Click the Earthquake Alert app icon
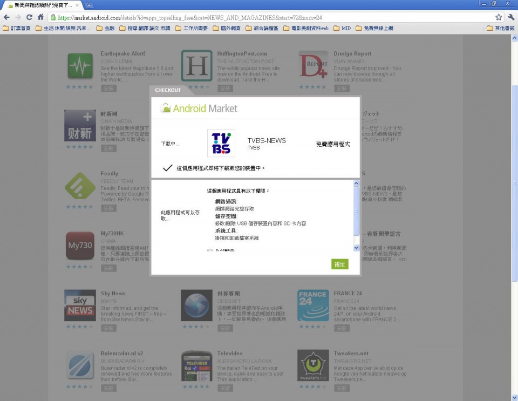The height and width of the screenshot is (401, 518). pos(80,66)
